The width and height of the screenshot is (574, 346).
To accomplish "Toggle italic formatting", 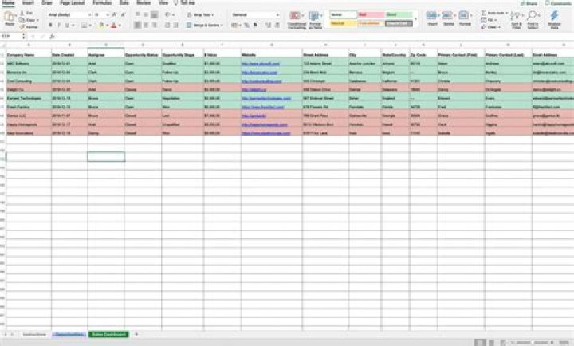I will tap(59, 26).
